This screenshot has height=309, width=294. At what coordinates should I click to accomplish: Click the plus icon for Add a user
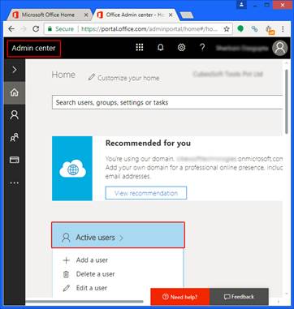tap(66, 260)
